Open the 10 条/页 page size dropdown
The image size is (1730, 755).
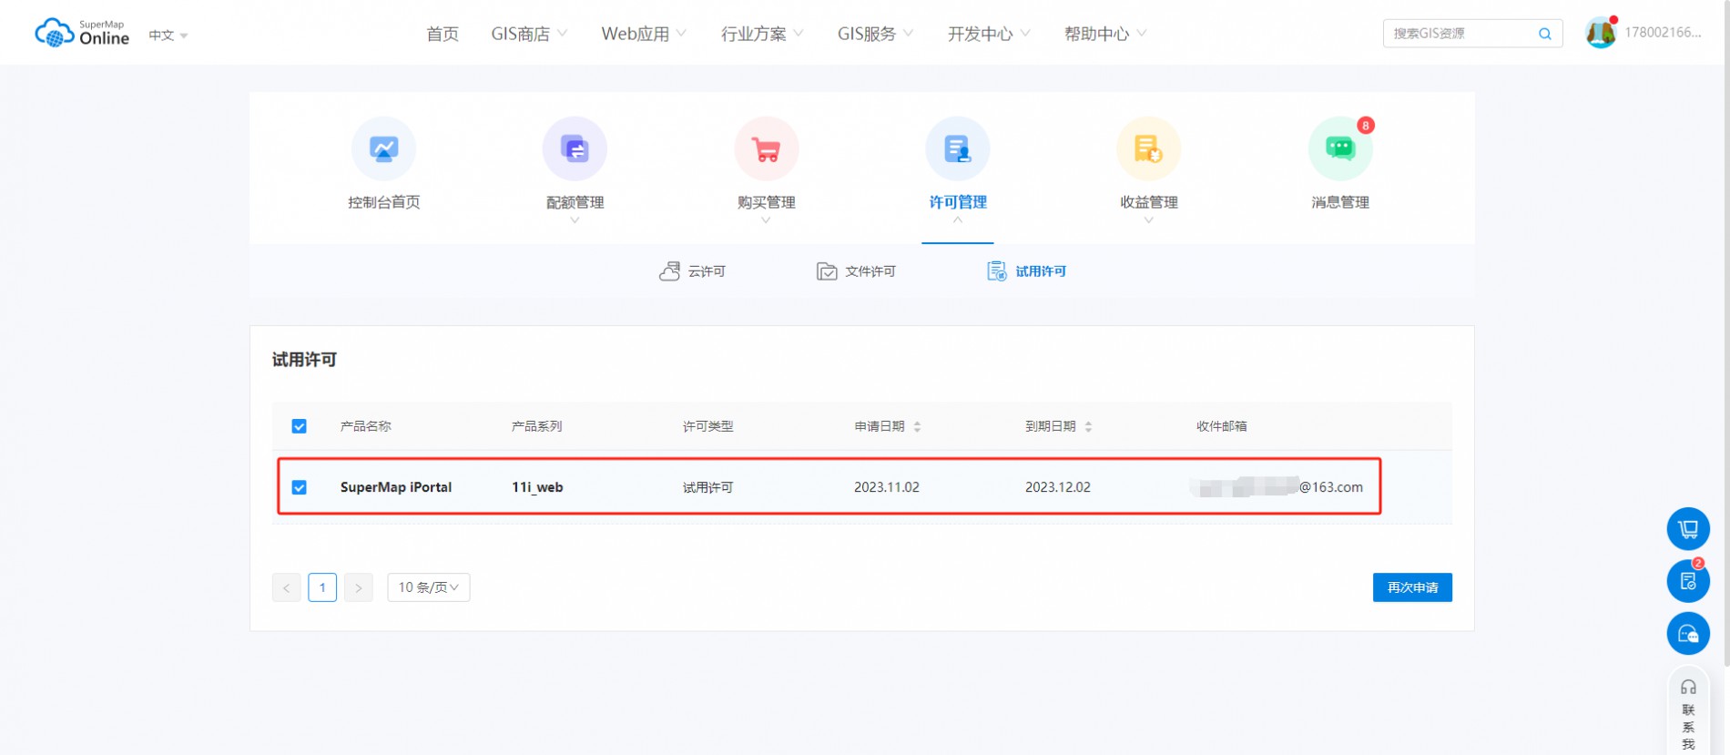(429, 587)
